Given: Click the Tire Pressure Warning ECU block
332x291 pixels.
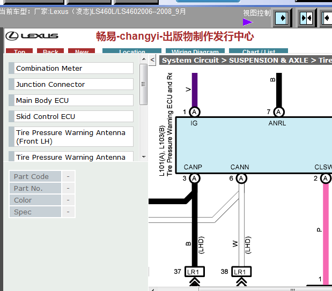Looking at the screenshot, I should pos(254,145).
